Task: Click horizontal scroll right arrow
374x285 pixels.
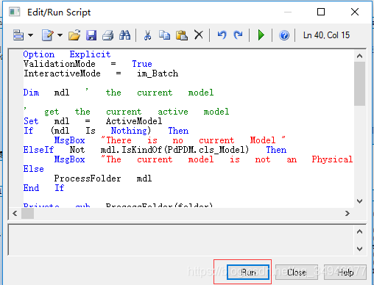Action: [347, 214]
